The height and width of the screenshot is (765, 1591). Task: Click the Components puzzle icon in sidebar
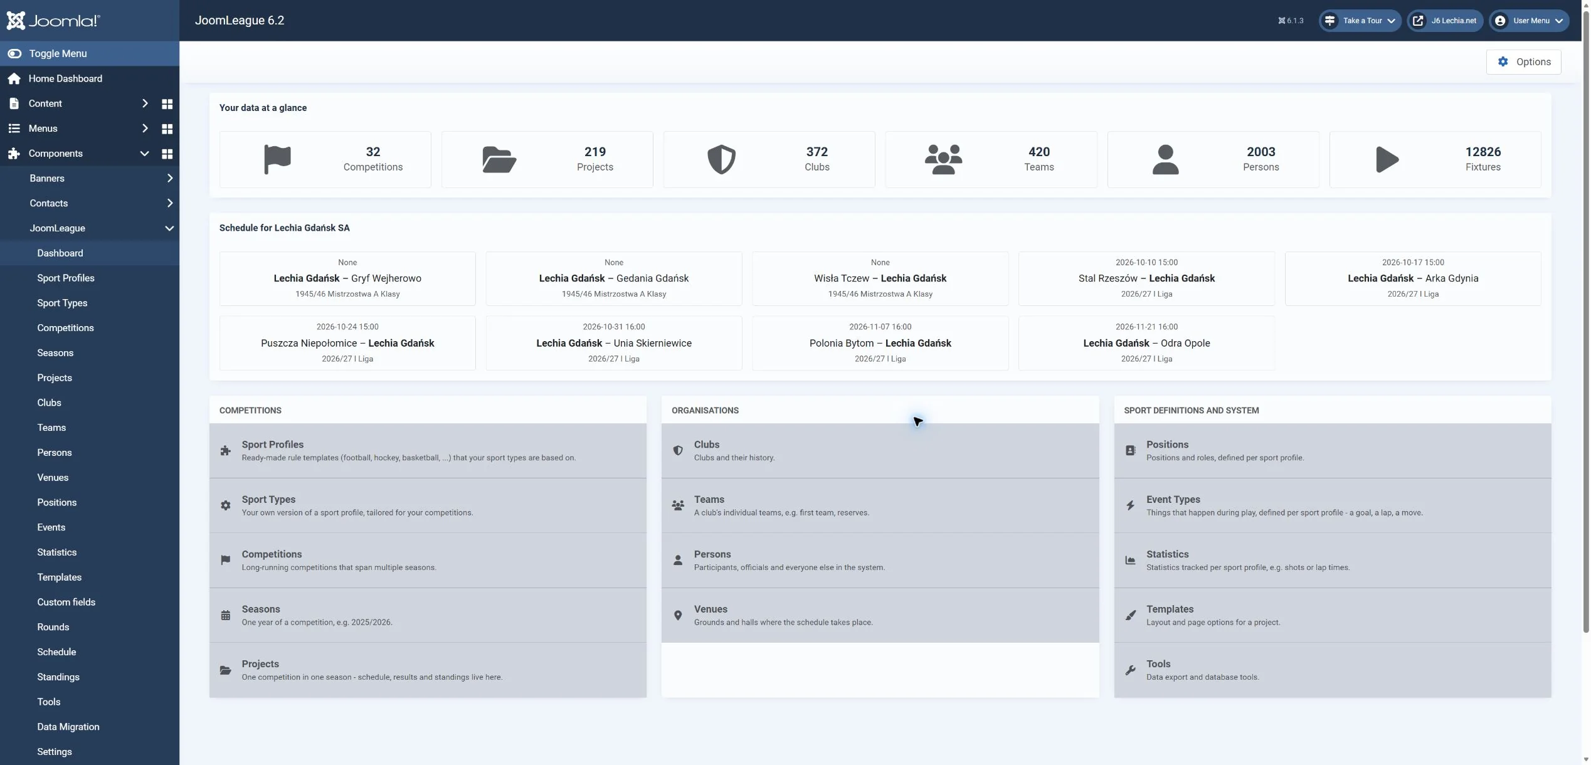pos(14,154)
